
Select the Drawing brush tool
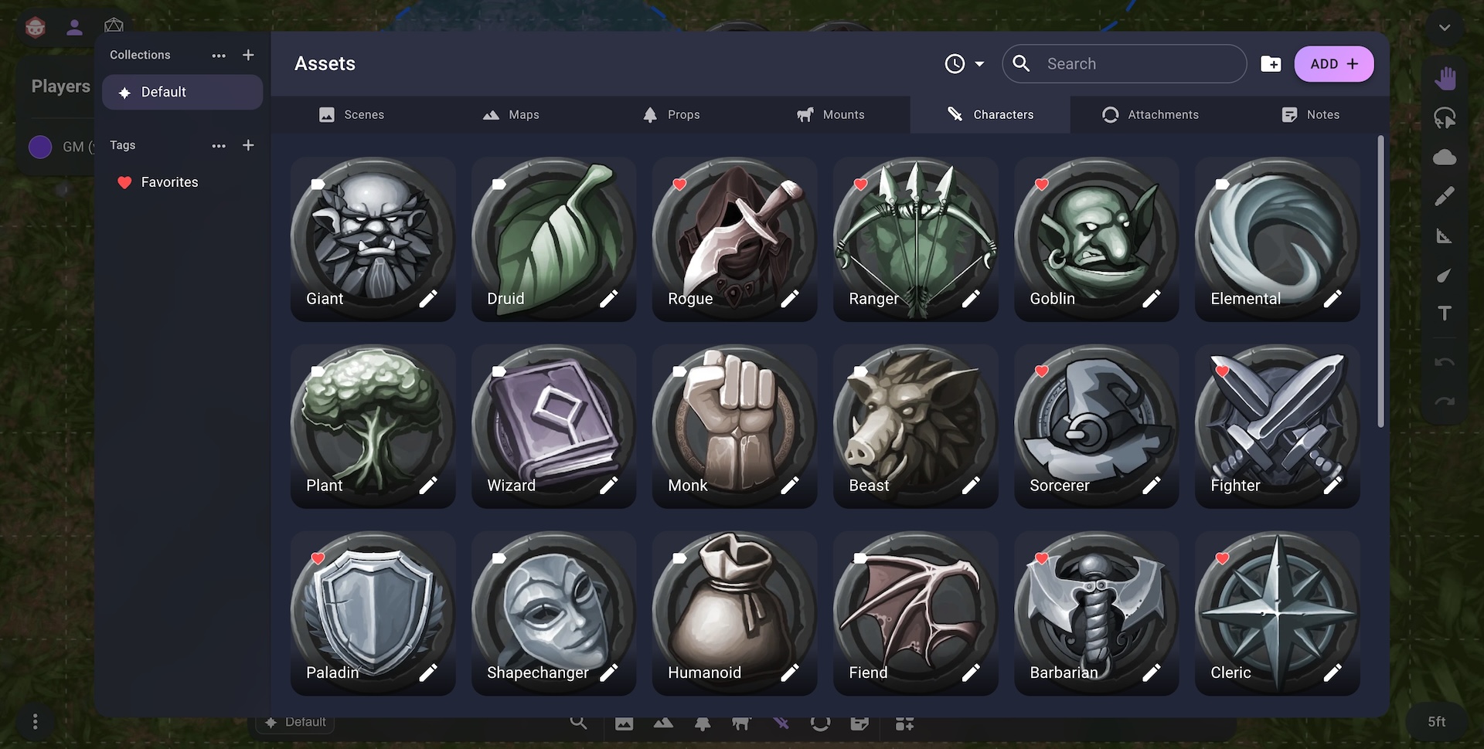click(x=1444, y=196)
